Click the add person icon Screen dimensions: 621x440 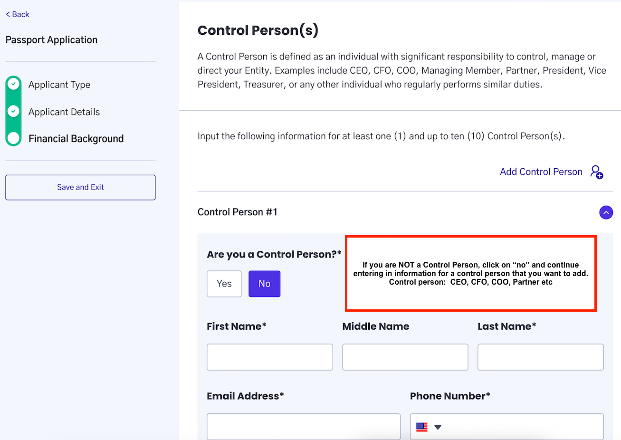pos(597,172)
